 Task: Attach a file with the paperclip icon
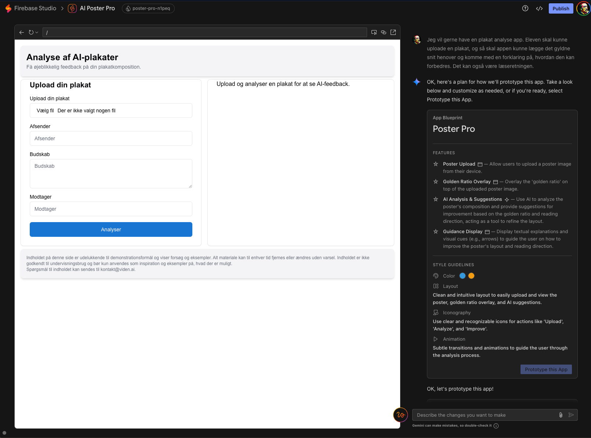click(561, 415)
